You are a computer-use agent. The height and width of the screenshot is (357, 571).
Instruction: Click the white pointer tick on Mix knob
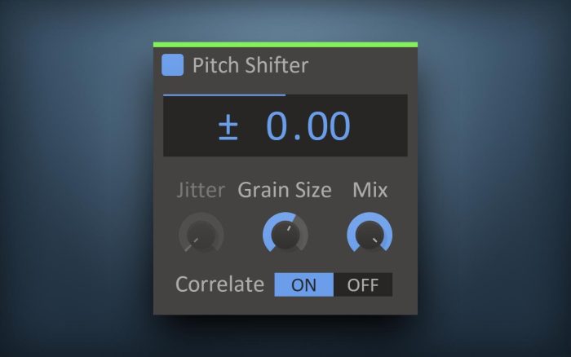click(375, 240)
